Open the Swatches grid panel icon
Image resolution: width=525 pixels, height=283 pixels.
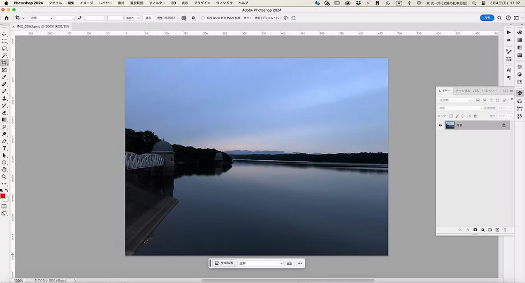[520, 40]
